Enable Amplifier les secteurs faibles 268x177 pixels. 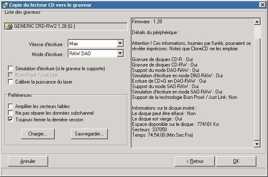(11, 106)
